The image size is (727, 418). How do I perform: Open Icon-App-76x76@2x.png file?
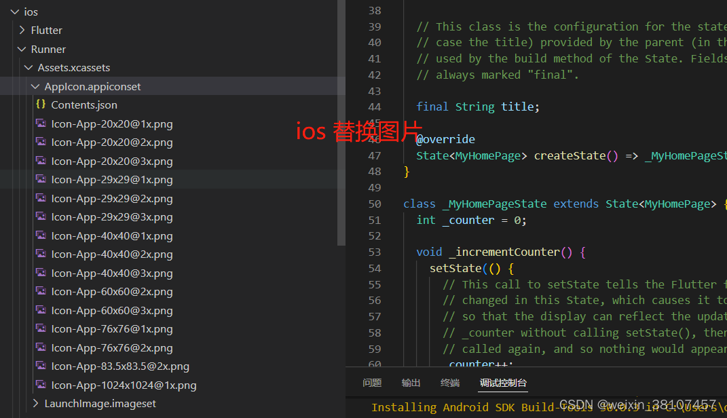point(112,347)
